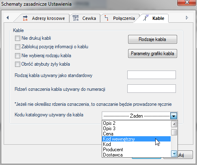Open the Cewka tab
197x165 pixels.
[x=85, y=18]
